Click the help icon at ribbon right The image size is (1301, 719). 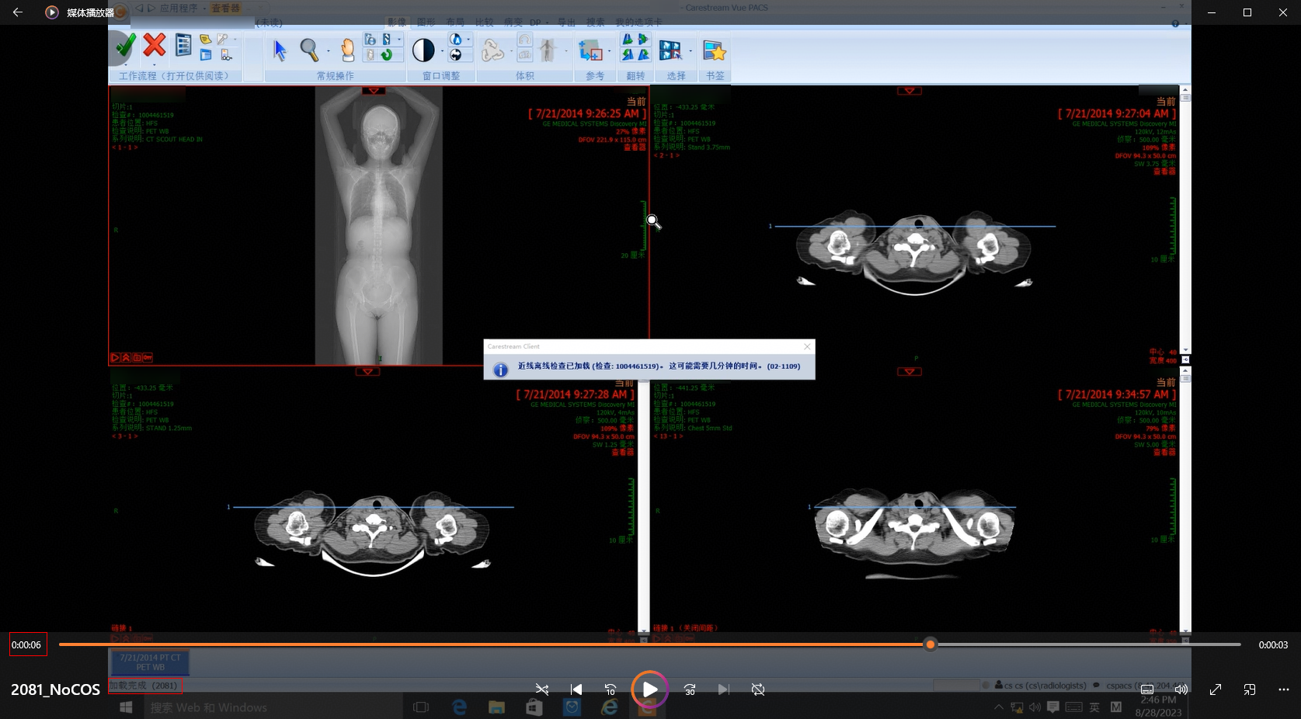pyautogui.click(x=1175, y=24)
